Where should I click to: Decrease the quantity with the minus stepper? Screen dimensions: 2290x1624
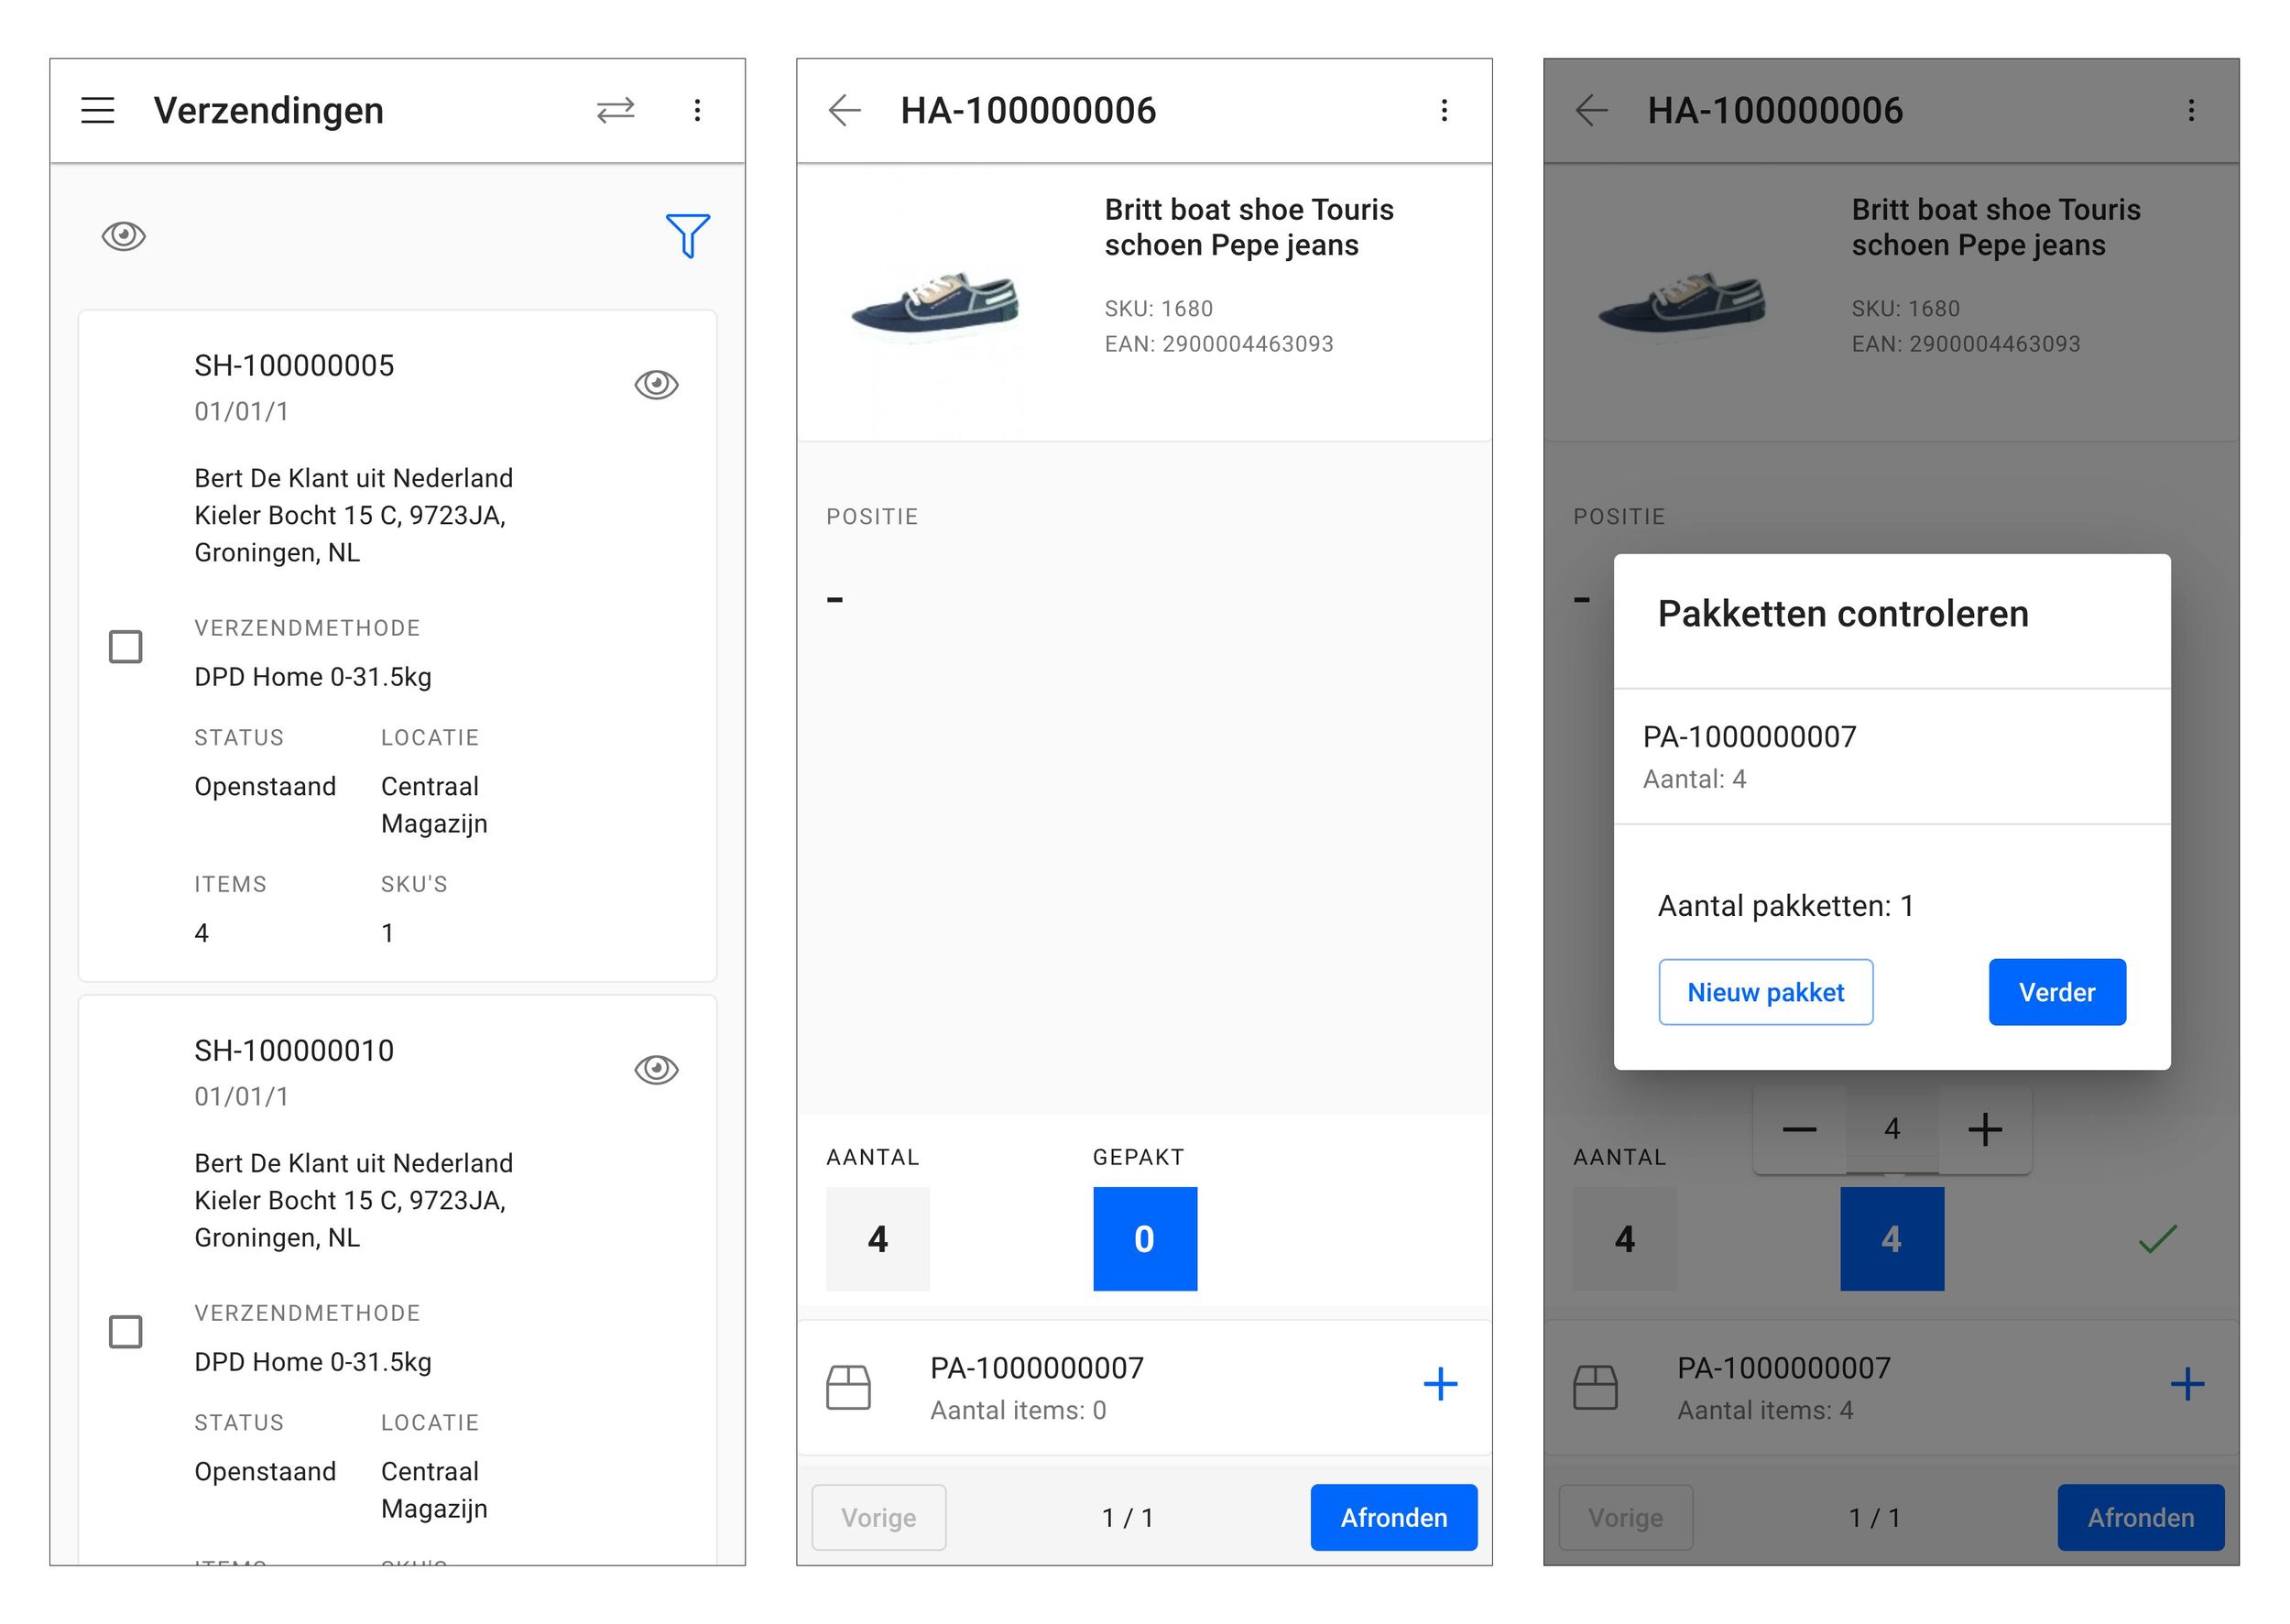tap(1798, 1129)
